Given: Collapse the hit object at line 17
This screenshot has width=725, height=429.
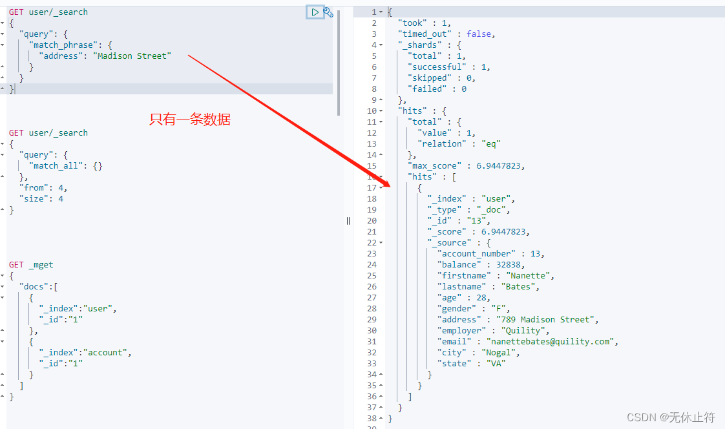Looking at the screenshot, I should (381, 187).
